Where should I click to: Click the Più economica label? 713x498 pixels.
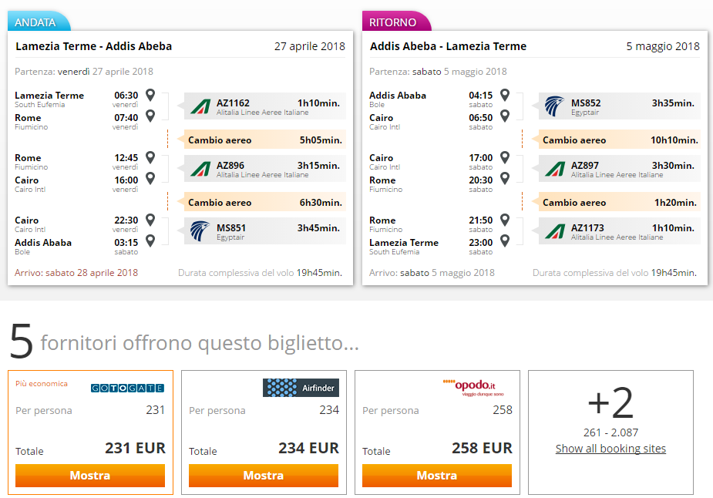(42, 383)
